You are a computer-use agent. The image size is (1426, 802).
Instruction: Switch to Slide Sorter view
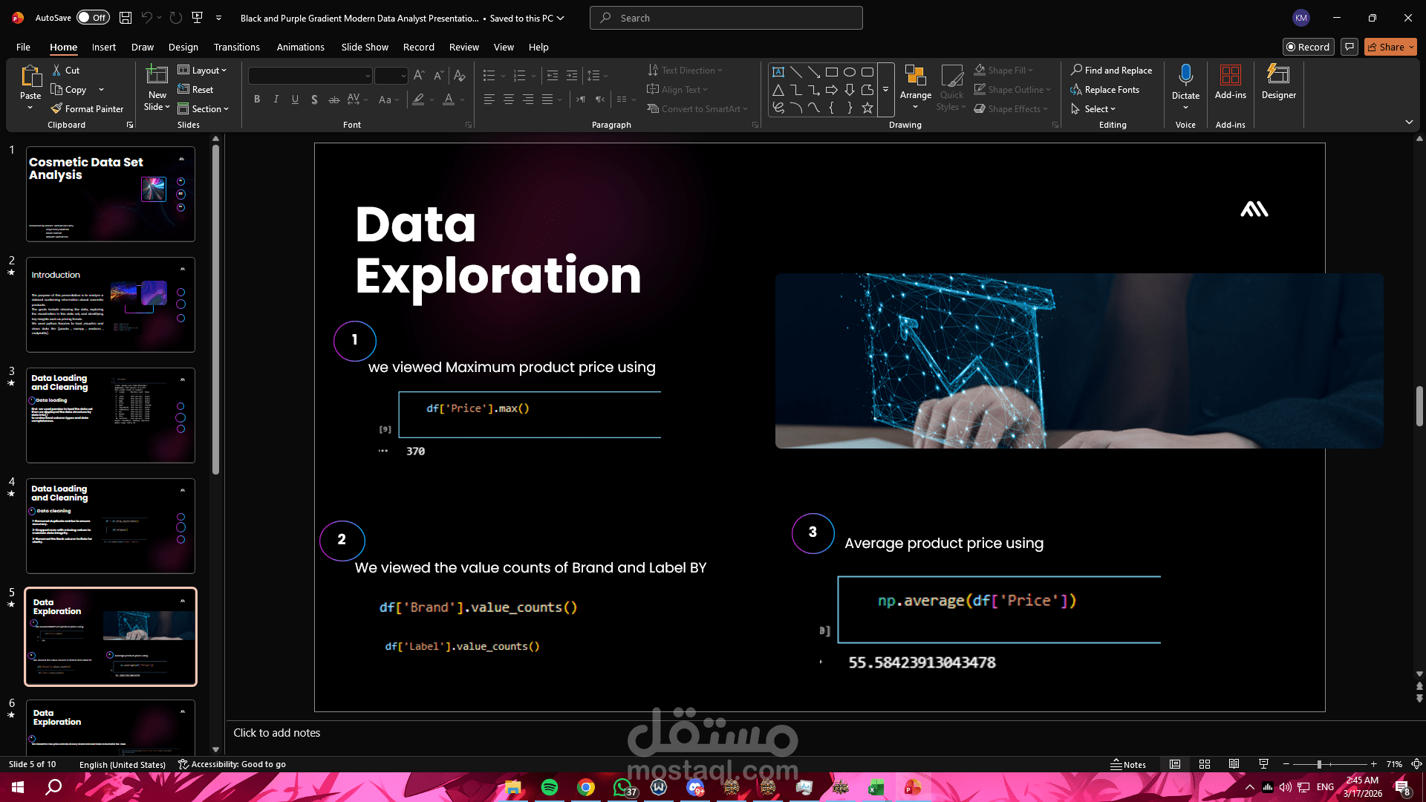[x=1205, y=764]
